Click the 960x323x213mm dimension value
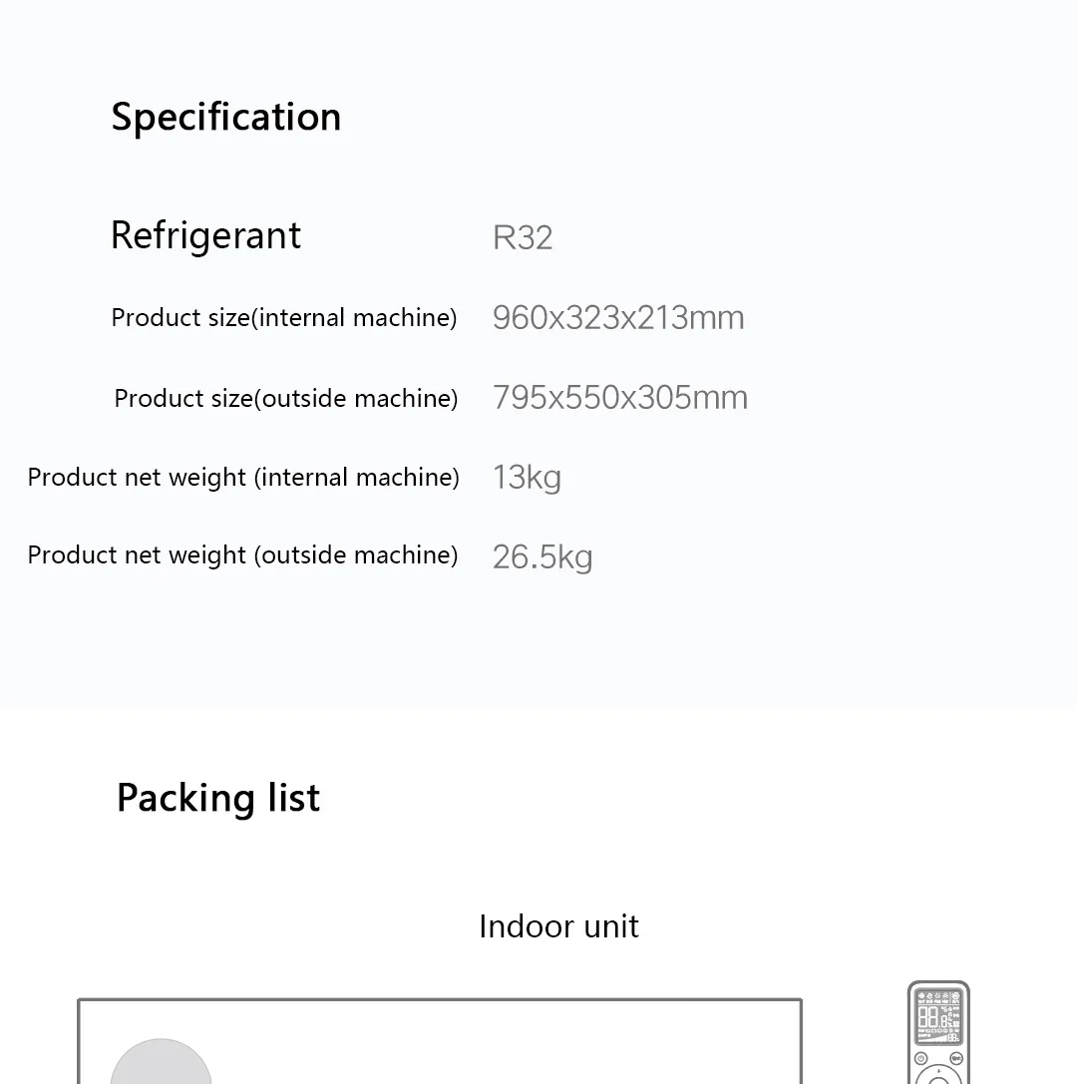This screenshot has width=1077, height=1084. (x=618, y=317)
